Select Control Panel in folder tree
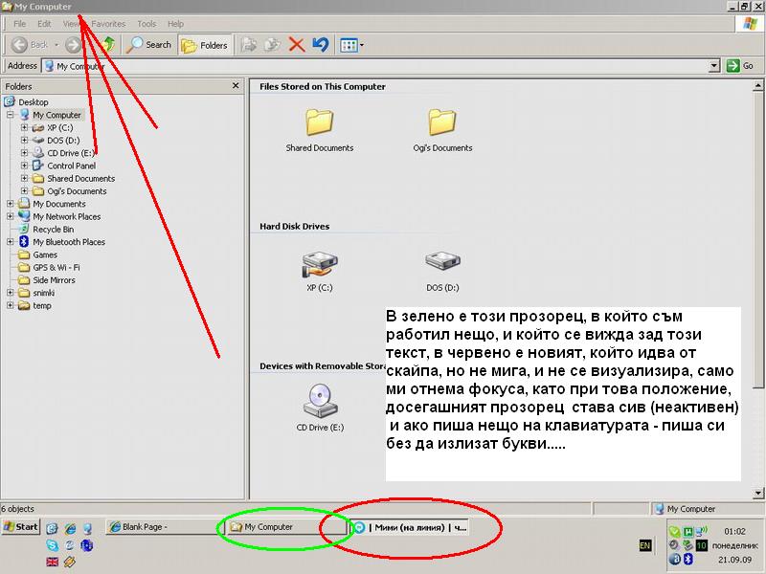Image resolution: width=766 pixels, height=574 pixels. click(x=71, y=166)
